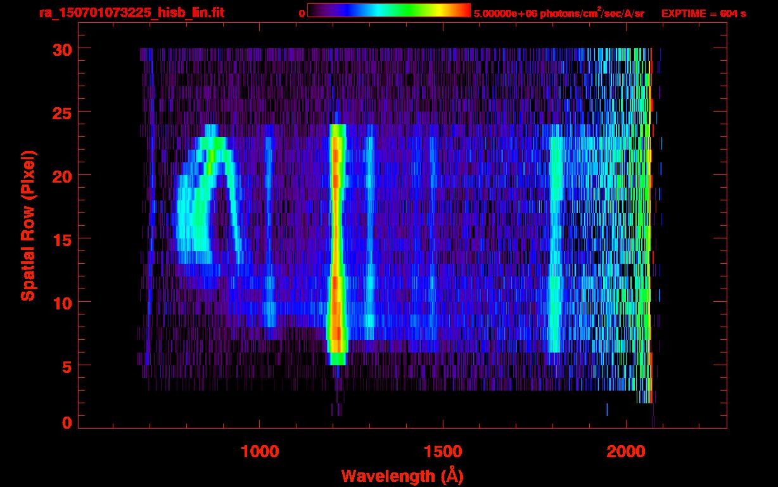Click the red end of the colorbar
Viewport: 778px width, 487px height.
[x=461, y=10]
